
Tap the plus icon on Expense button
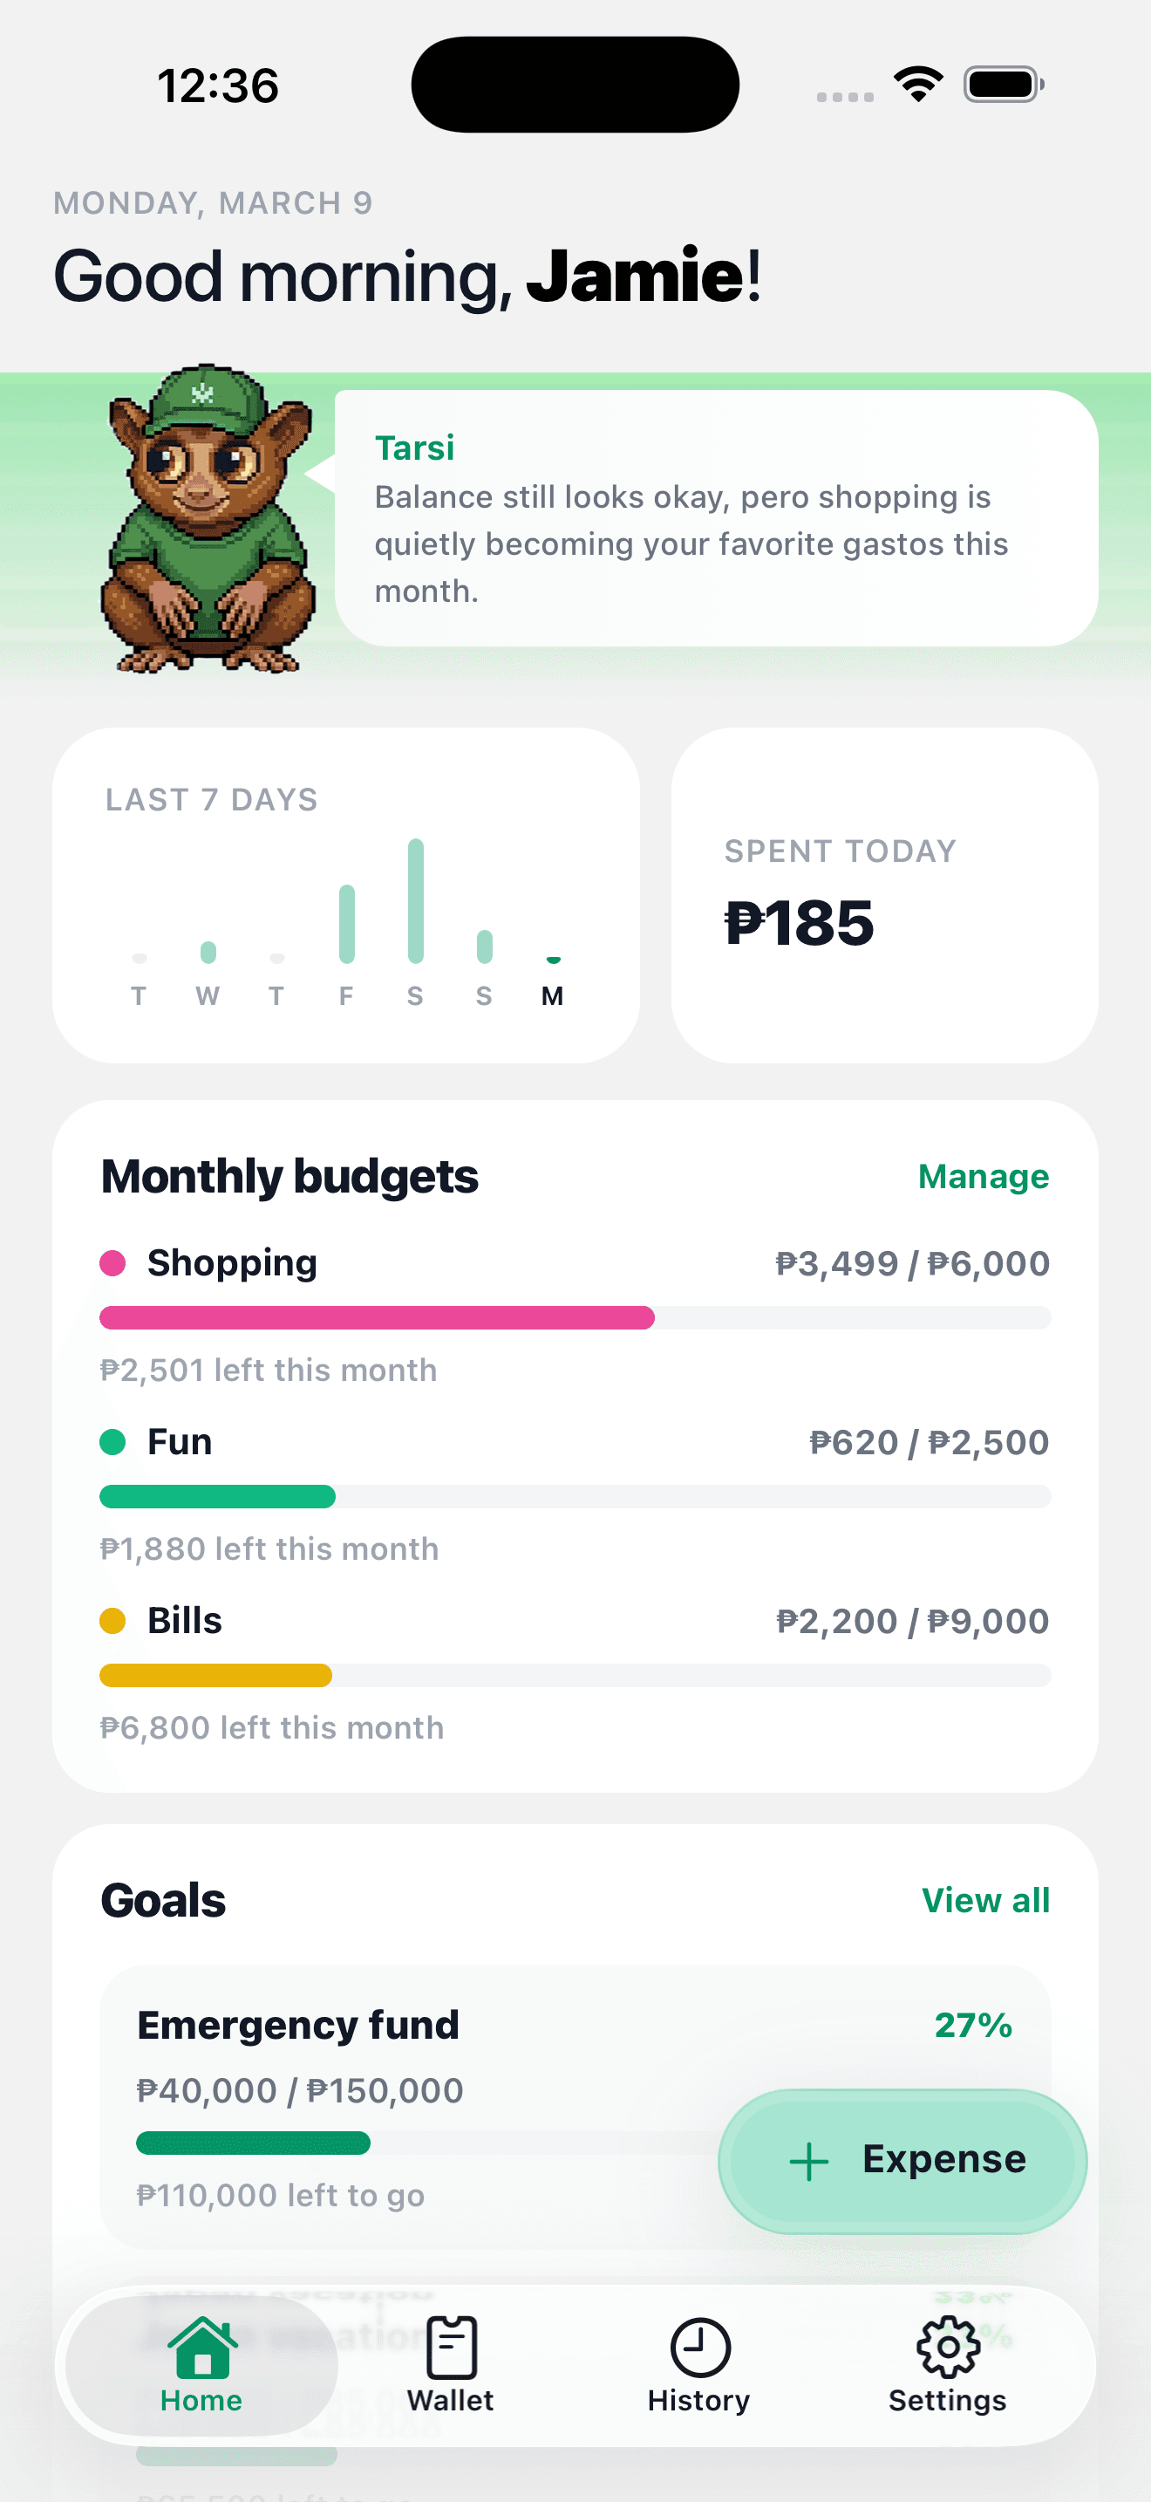(808, 2162)
